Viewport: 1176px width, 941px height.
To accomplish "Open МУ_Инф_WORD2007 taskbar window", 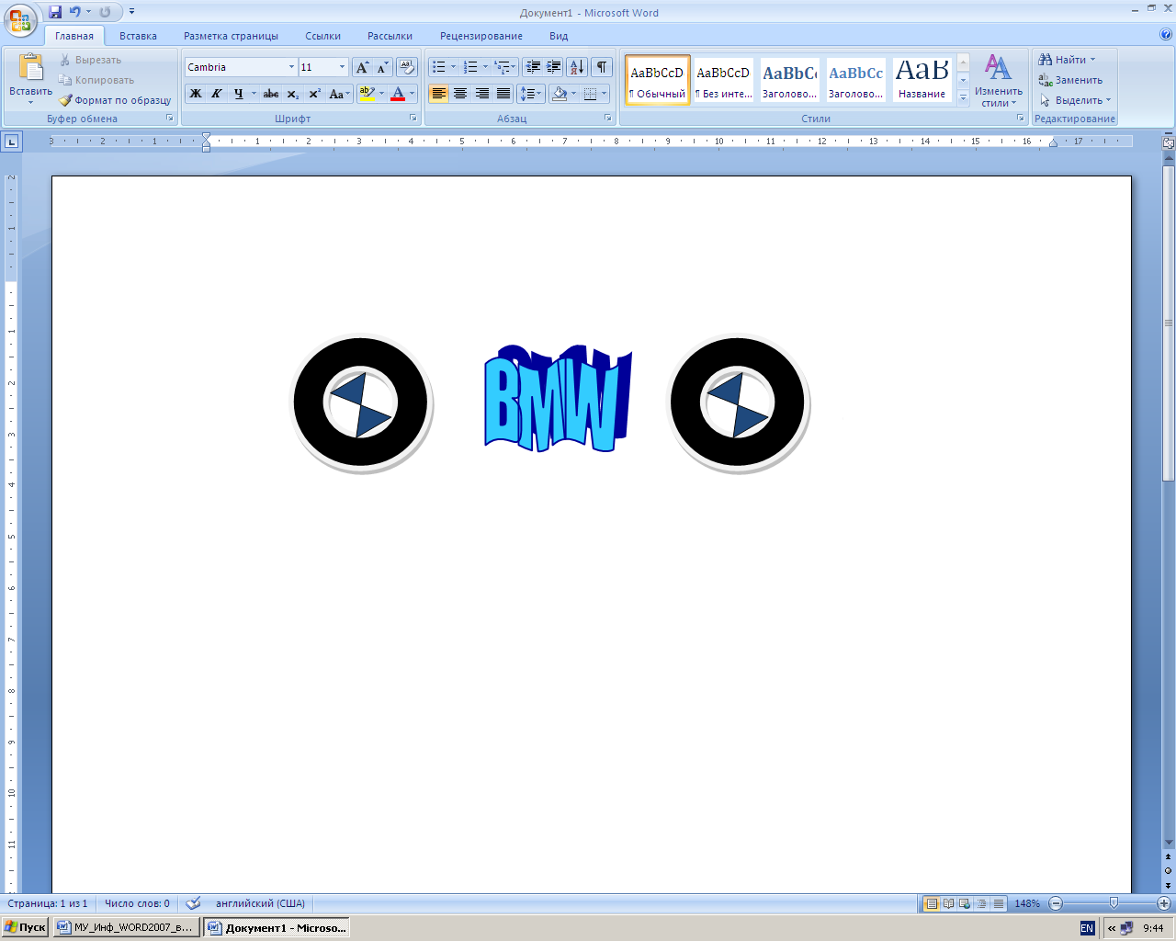I will (126, 927).
